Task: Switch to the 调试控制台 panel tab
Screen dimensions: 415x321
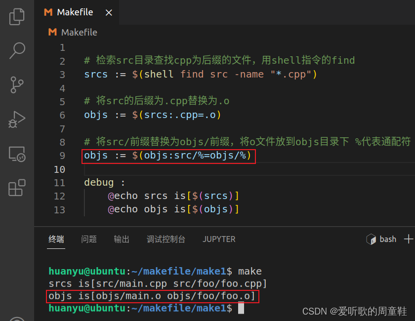Action: point(166,239)
